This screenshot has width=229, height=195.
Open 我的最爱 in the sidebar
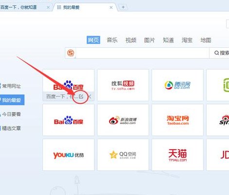12,100
